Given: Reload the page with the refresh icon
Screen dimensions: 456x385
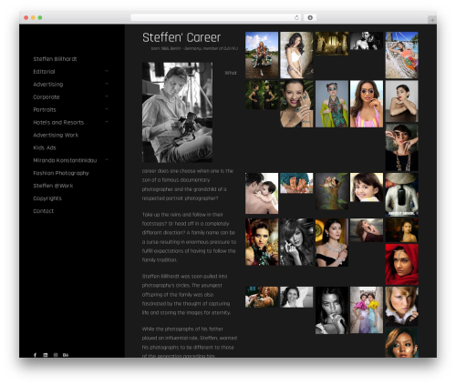Looking at the screenshot, I should pyautogui.click(x=296, y=17).
